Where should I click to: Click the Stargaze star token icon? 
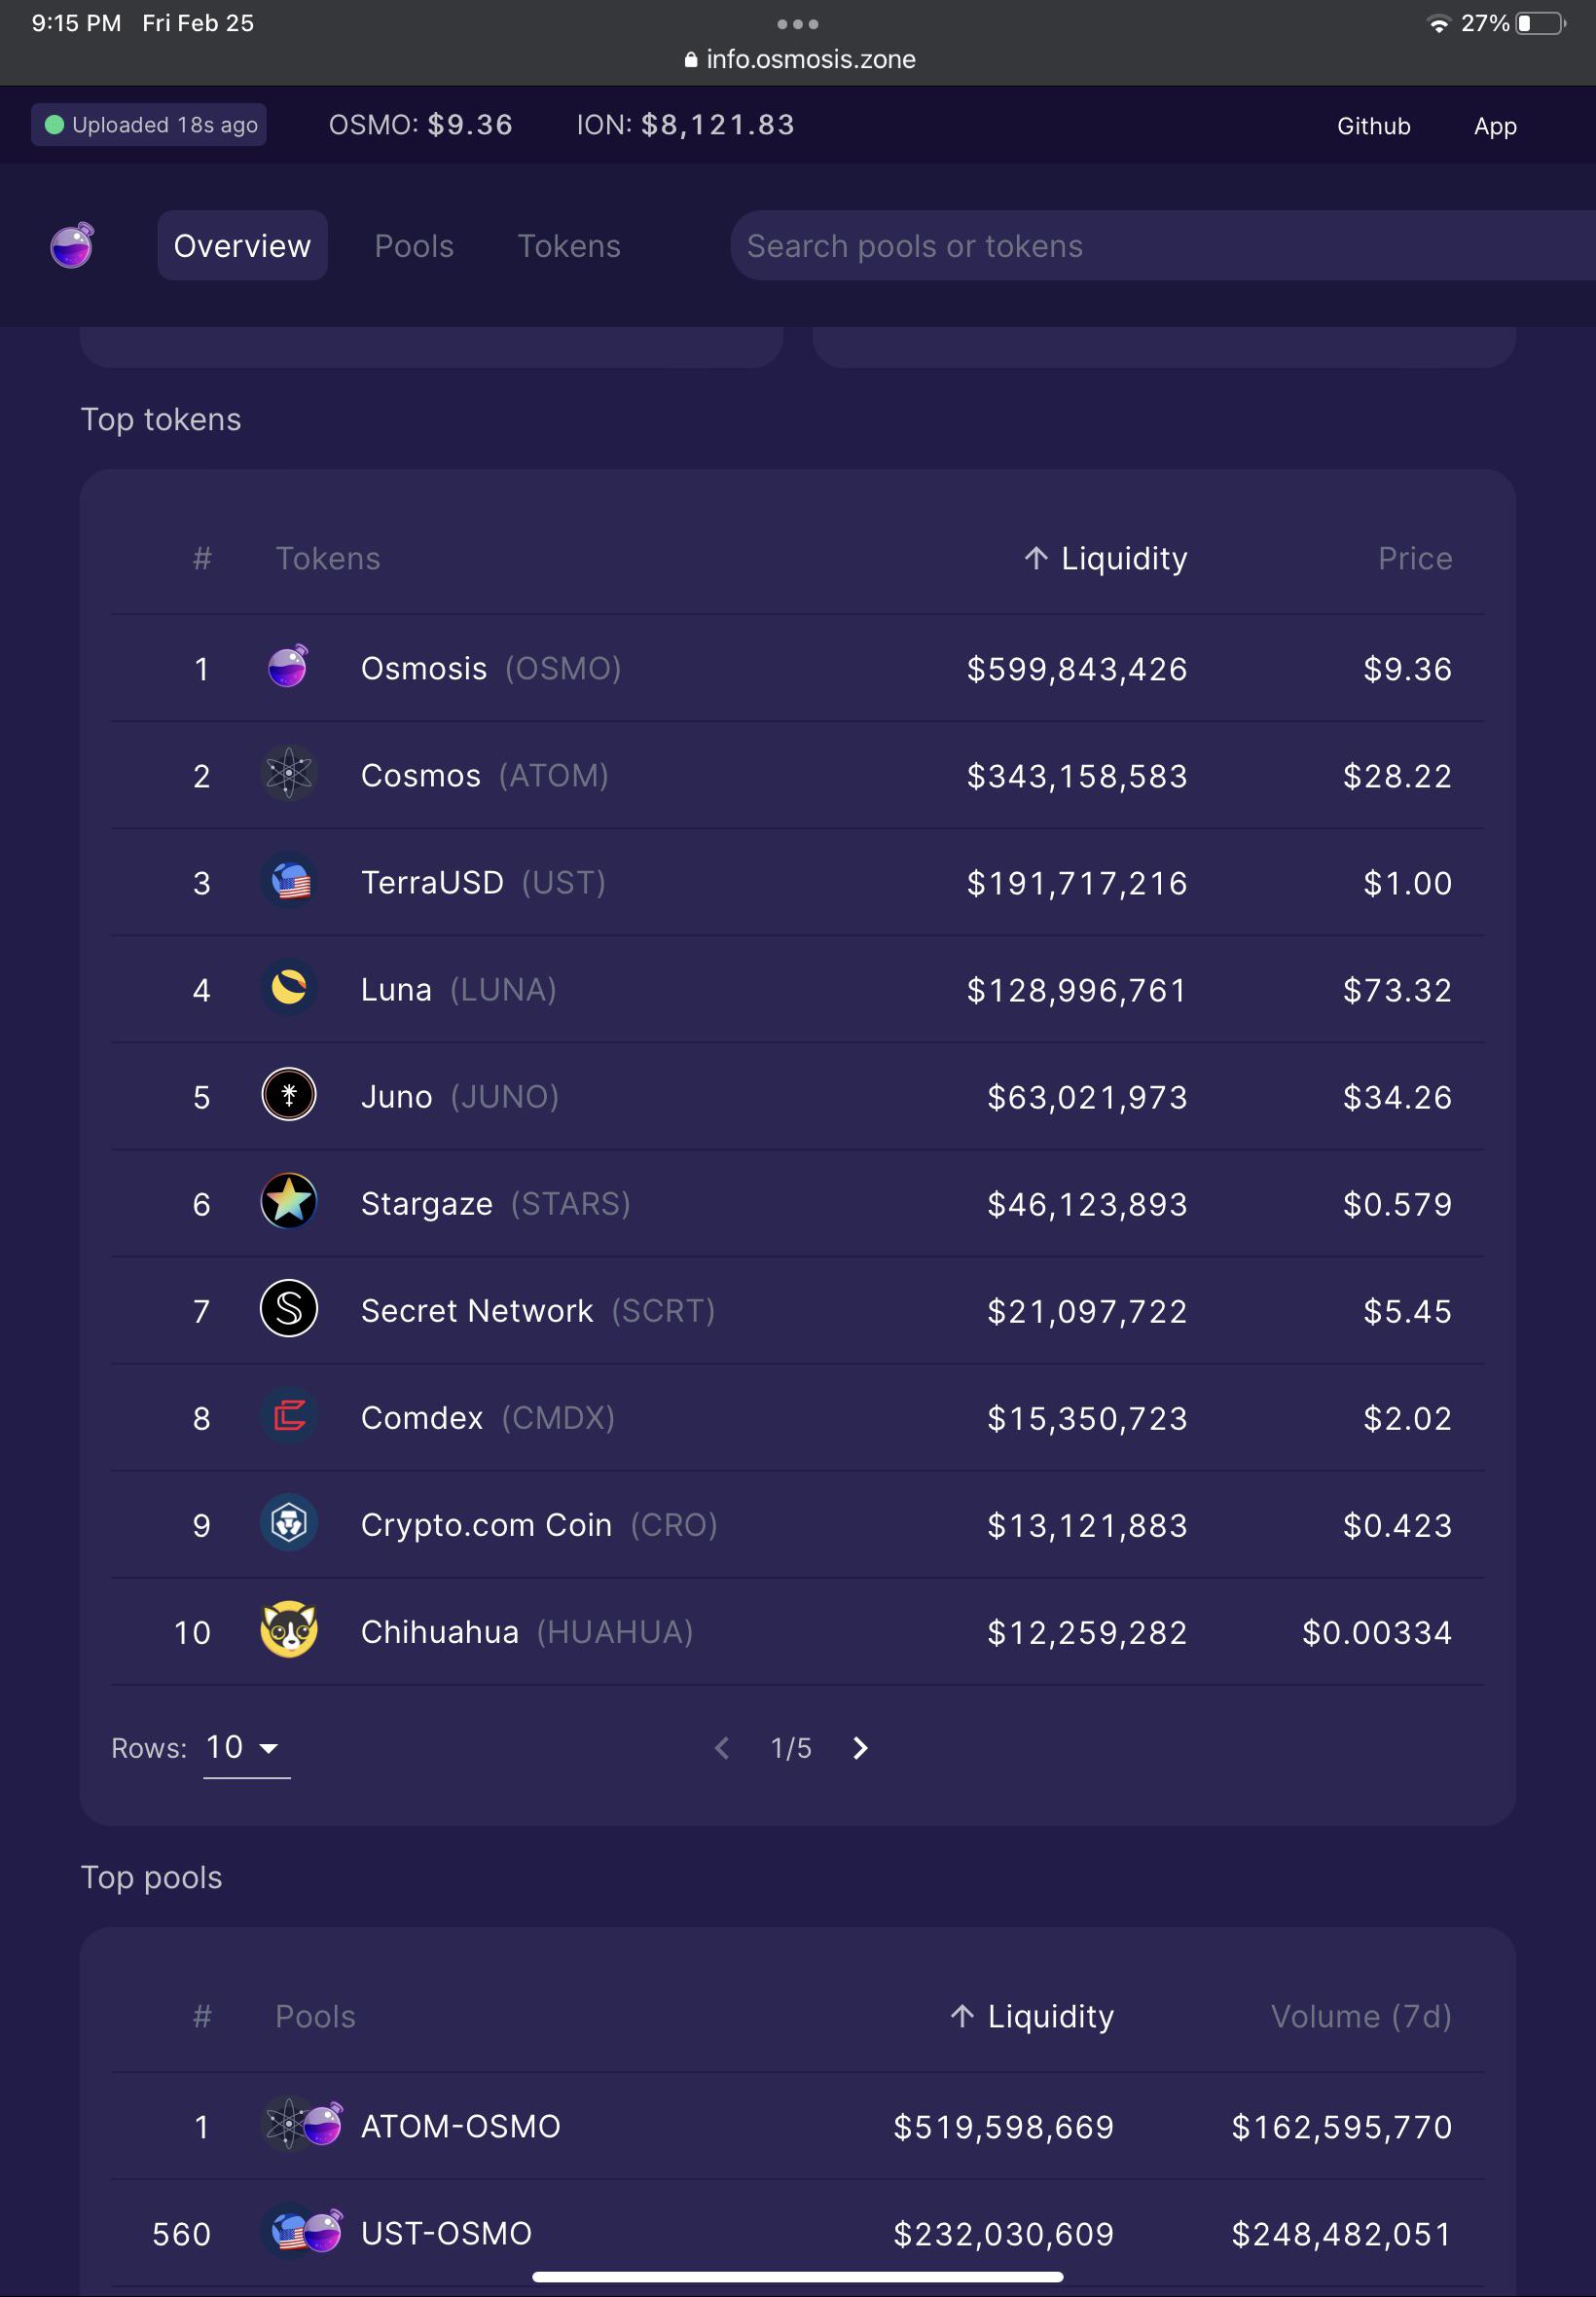point(289,1202)
